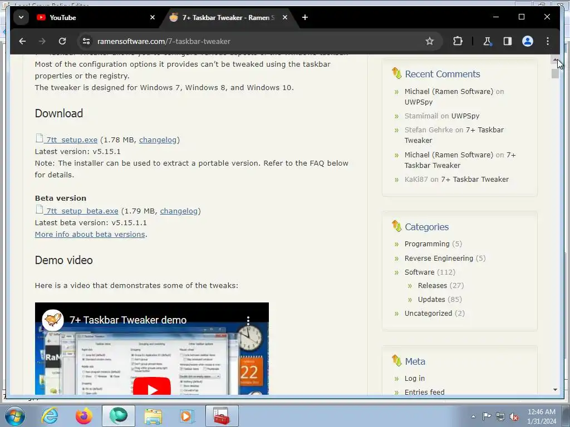570x427 pixels.
Task: Open the Entries feed link
Action: point(424,392)
